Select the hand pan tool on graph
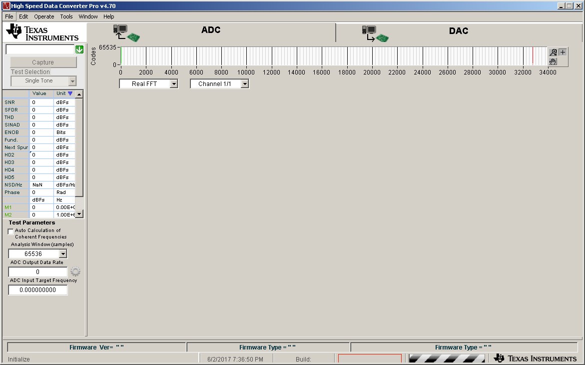585x365 pixels. tap(553, 61)
